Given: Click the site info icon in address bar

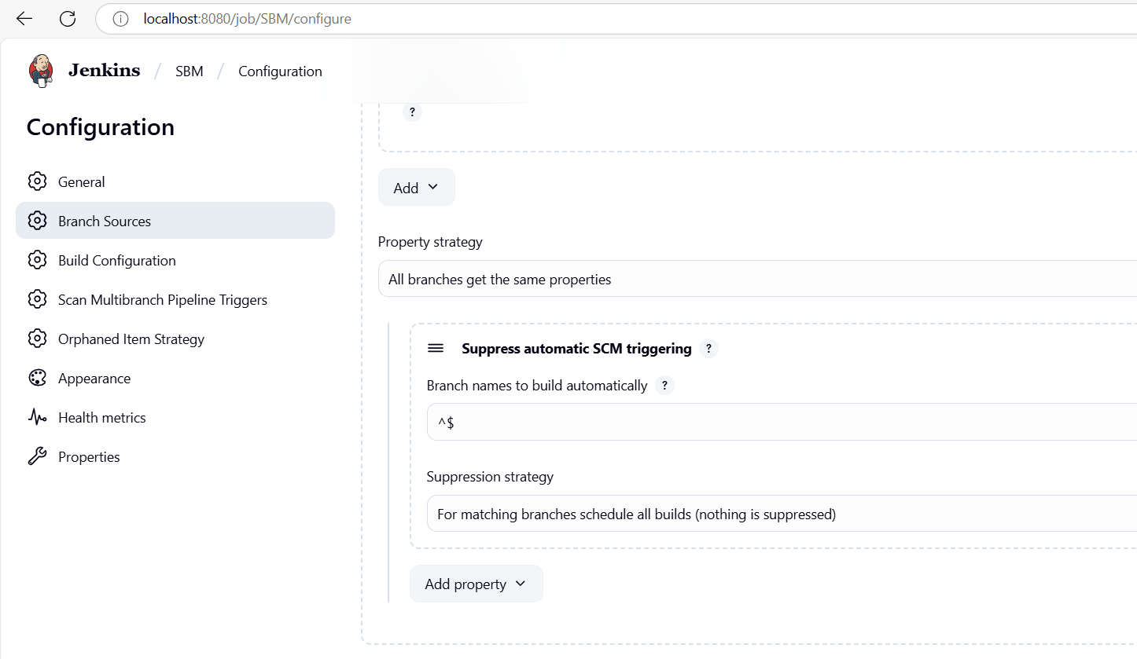Looking at the screenshot, I should (120, 19).
